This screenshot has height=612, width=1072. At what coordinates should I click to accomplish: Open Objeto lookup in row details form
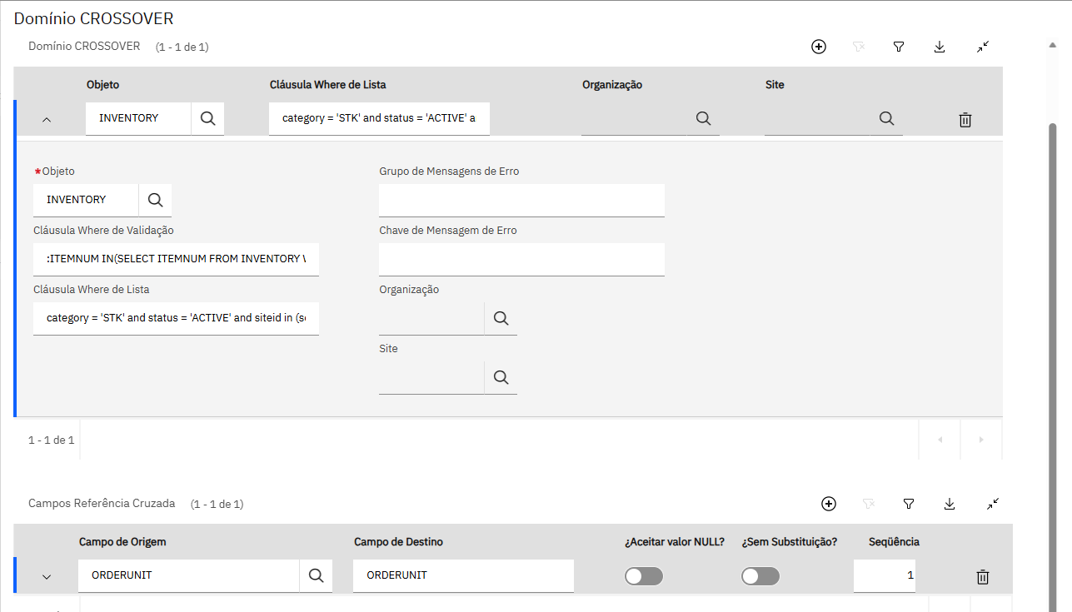[x=155, y=200]
